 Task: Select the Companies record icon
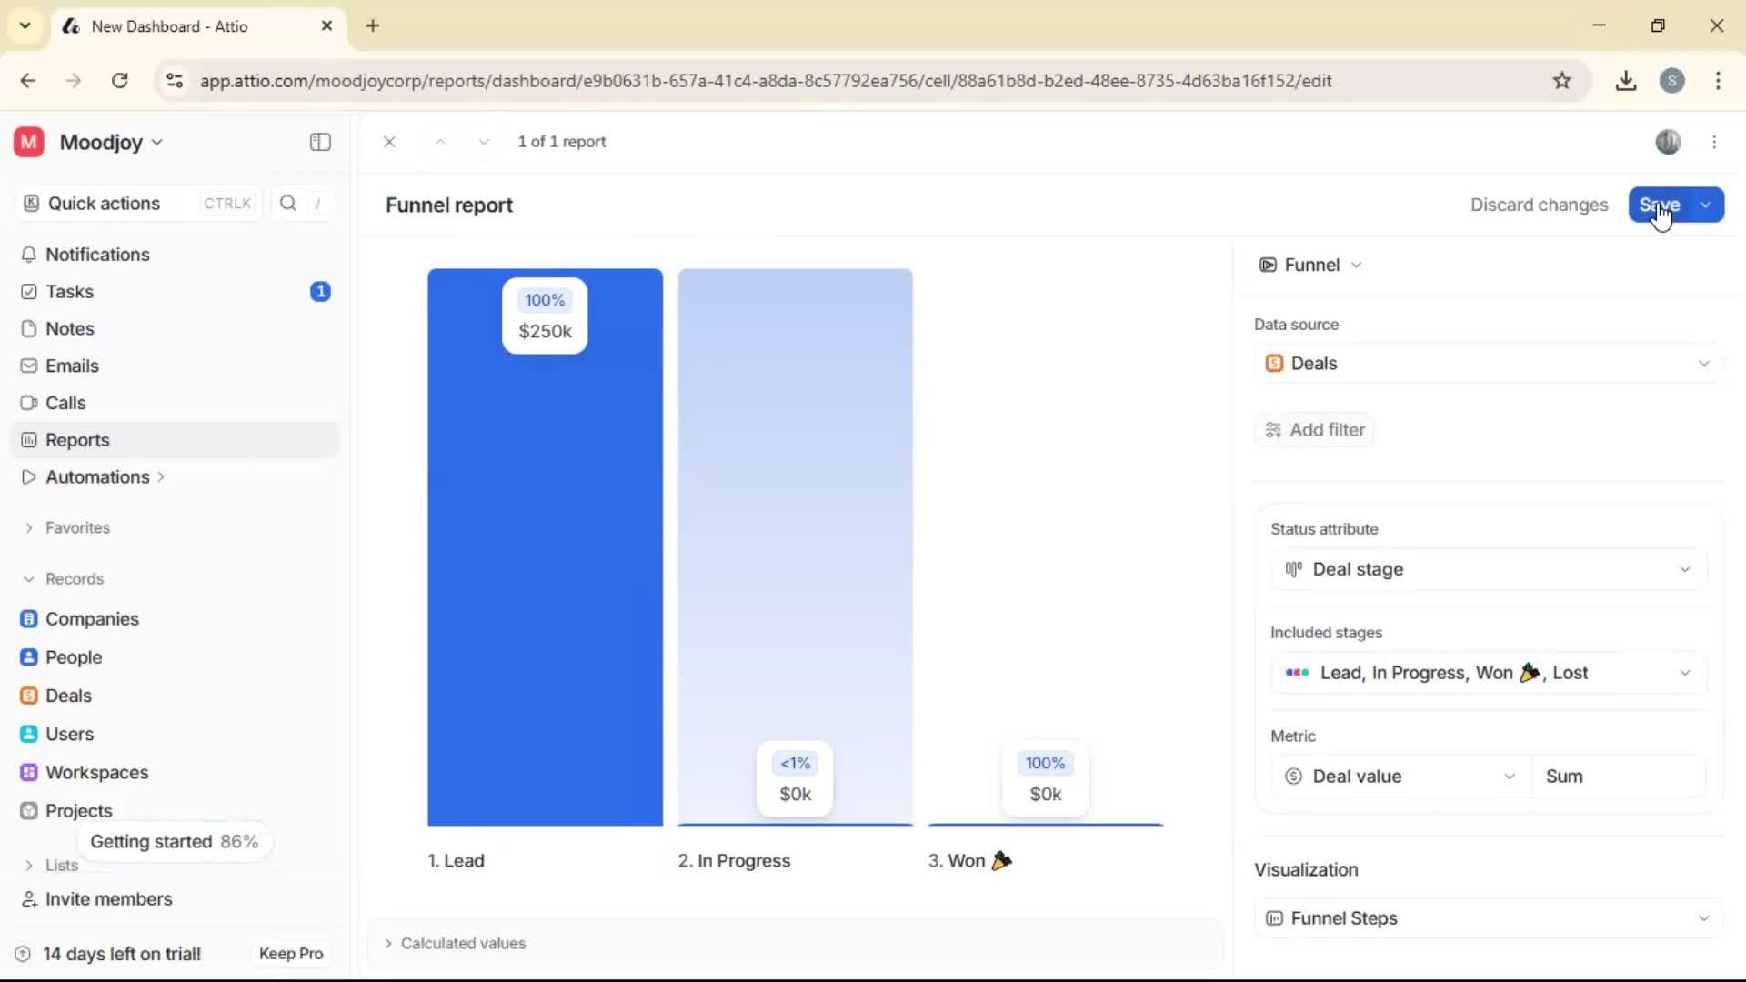[x=29, y=619]
